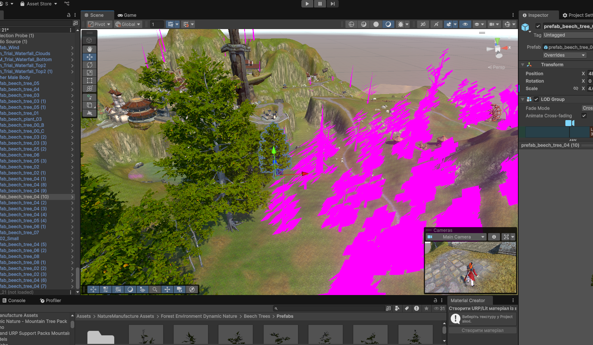Viewport: 593px width, 345px height.
Task: Select the Scale tool
Action: tap(90, 73)
